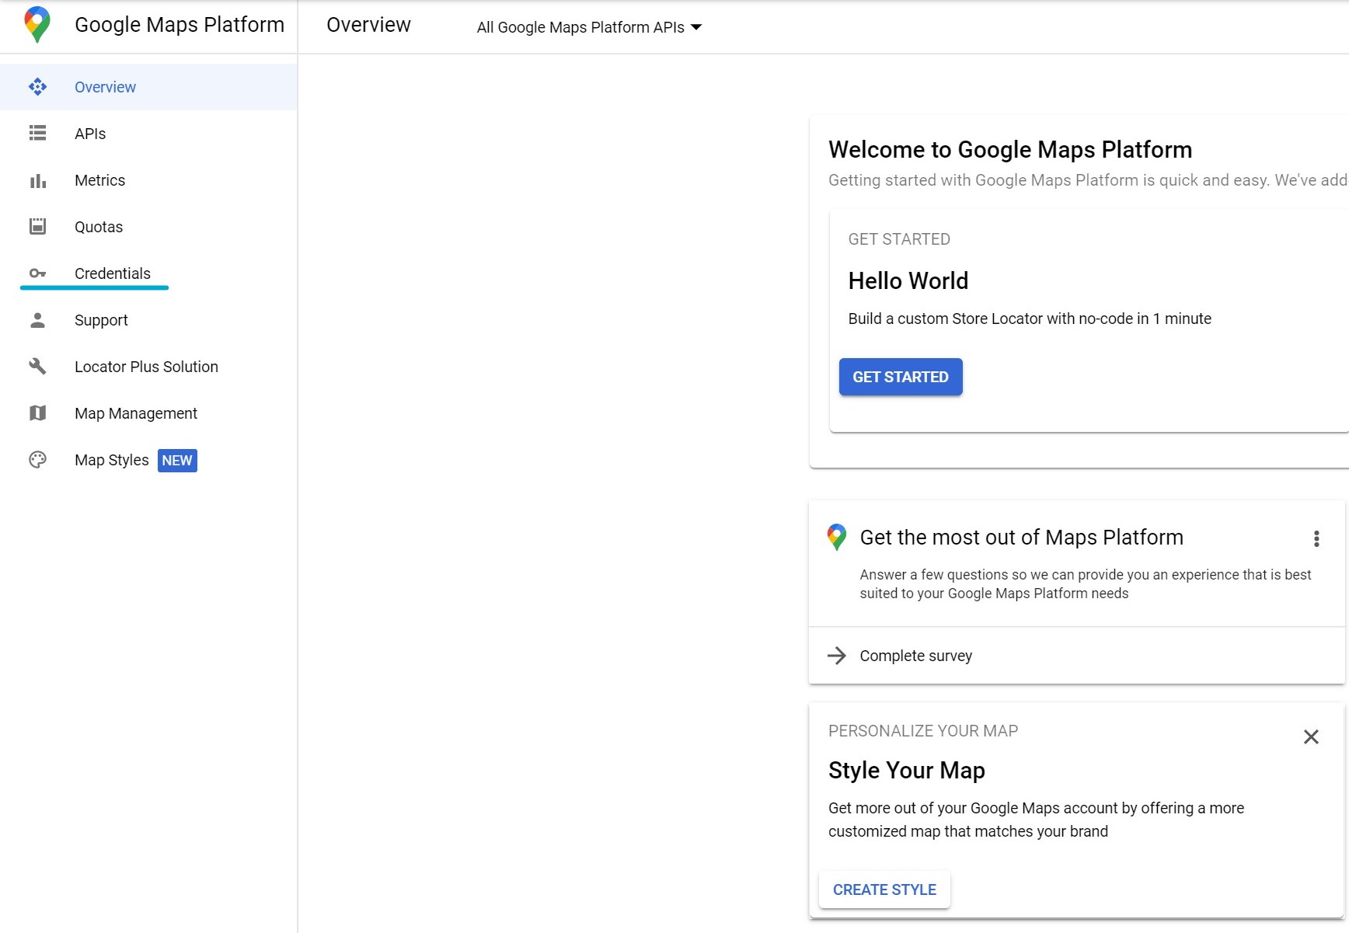Click the Quotas icon in sidebar
The image size is (1349, 933).
click(37, 227)
